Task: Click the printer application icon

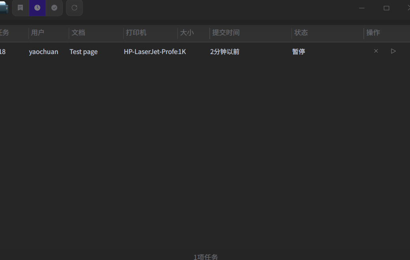Action: pyautogui.click(x=4, y=7)
